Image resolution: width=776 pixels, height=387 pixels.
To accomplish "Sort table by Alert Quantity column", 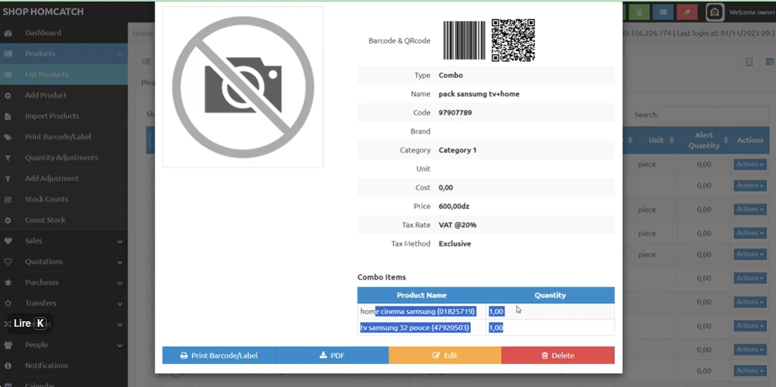I will click(x=704, y=140).
